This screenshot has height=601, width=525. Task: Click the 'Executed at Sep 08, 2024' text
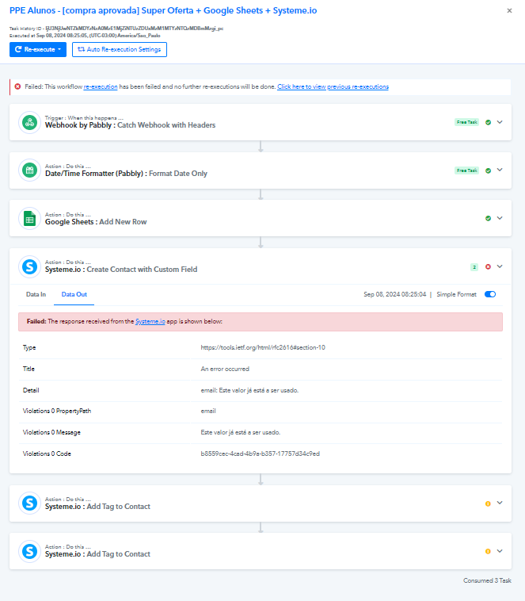point(85,36)
